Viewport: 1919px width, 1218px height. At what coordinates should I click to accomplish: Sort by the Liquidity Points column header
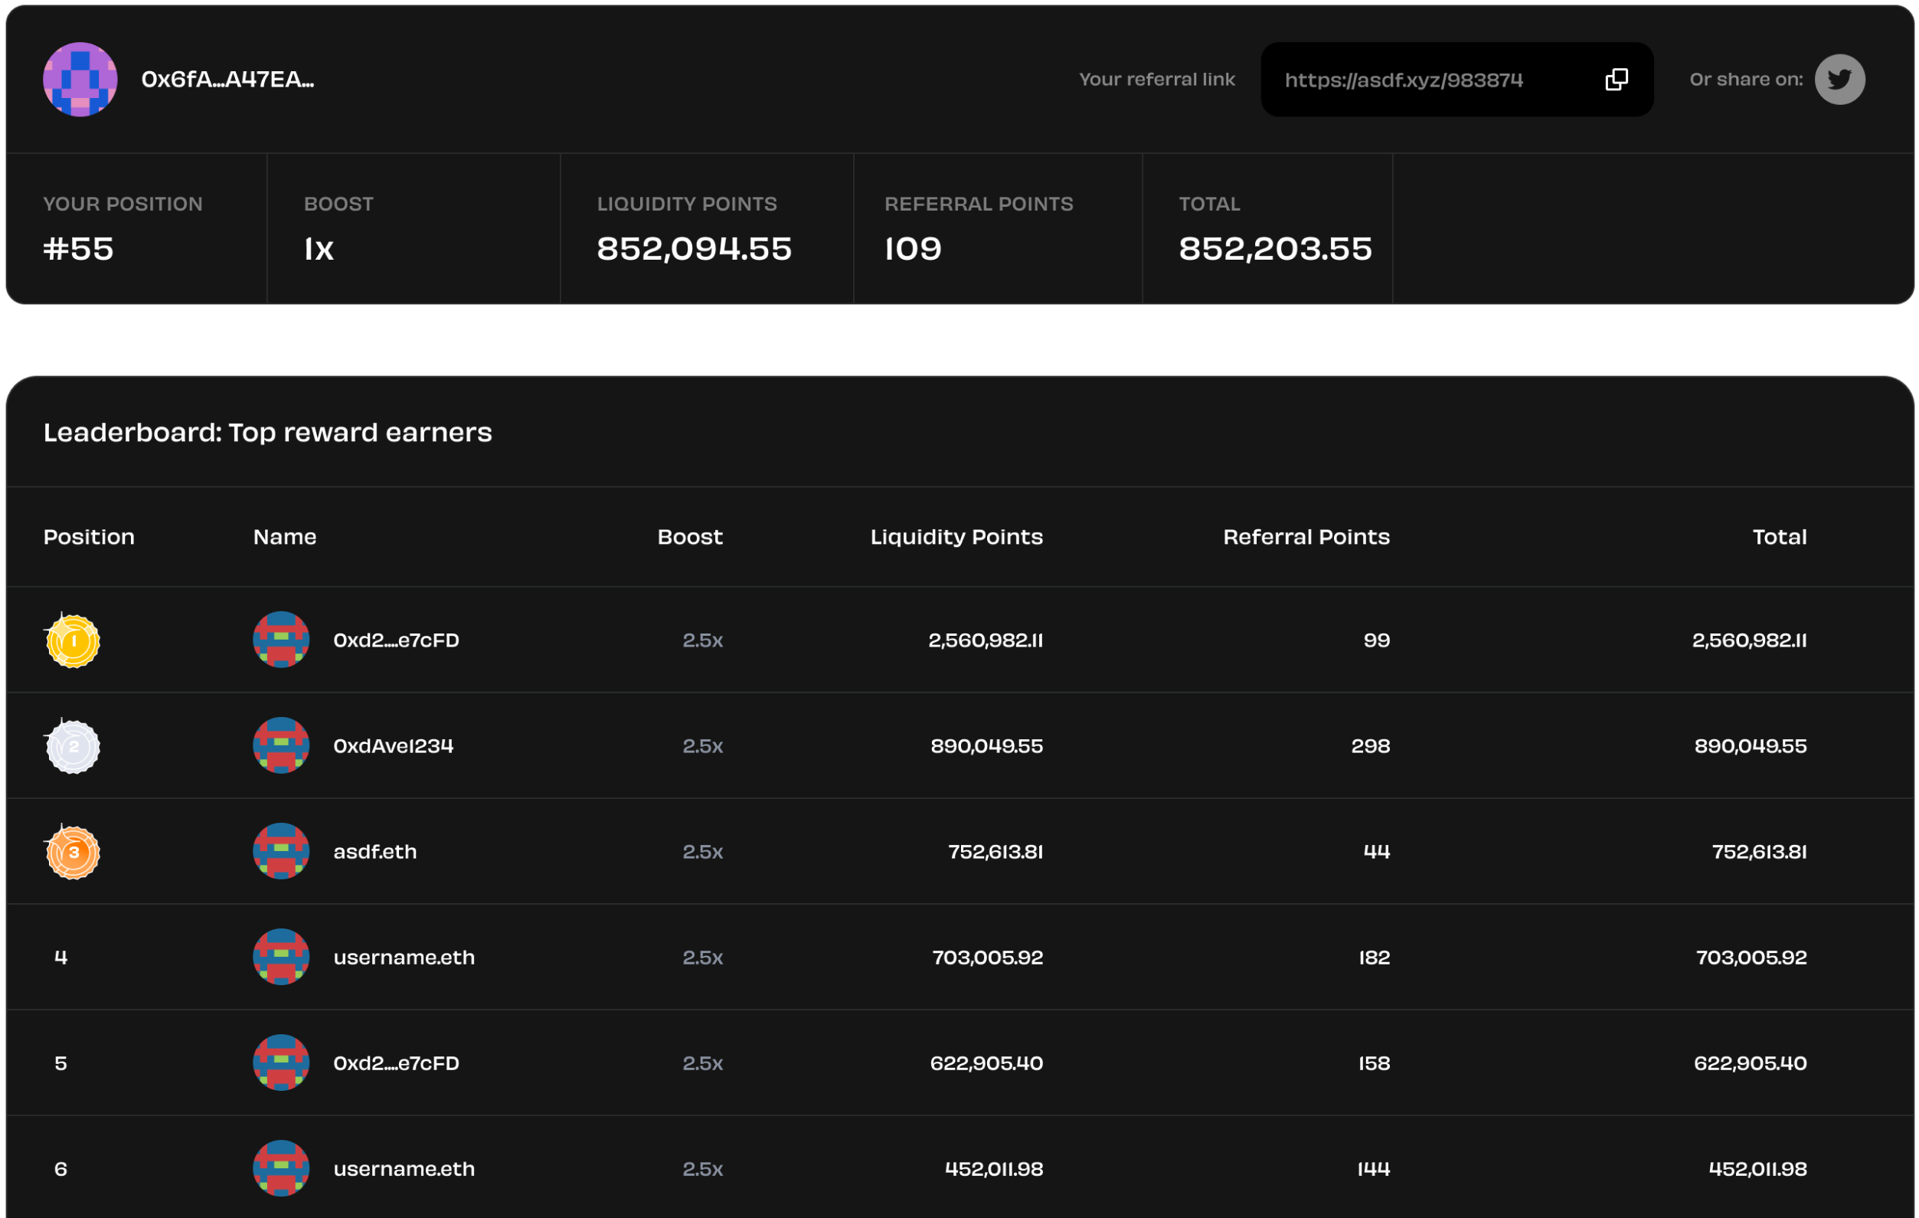[956, 536]
